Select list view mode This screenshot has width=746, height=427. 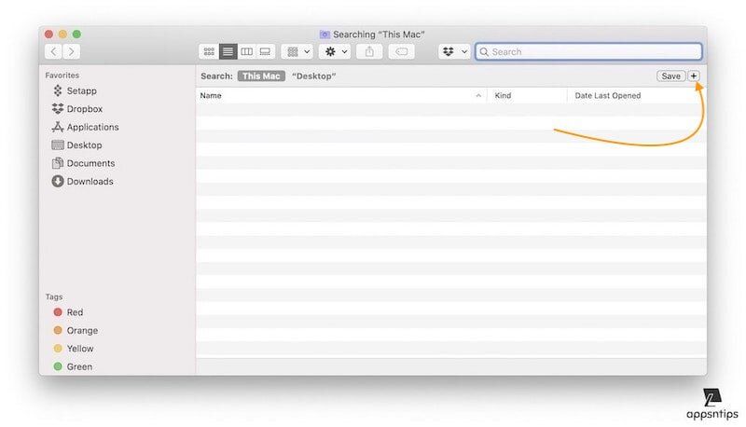(x=228, y=52)
